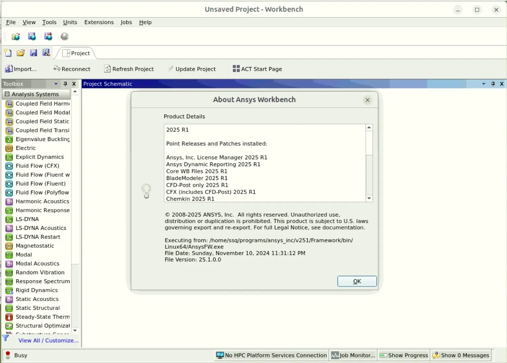507x363 pixels.
Task: Click the Save As icon
Action: pyautogui.click(x=46, y=53)
